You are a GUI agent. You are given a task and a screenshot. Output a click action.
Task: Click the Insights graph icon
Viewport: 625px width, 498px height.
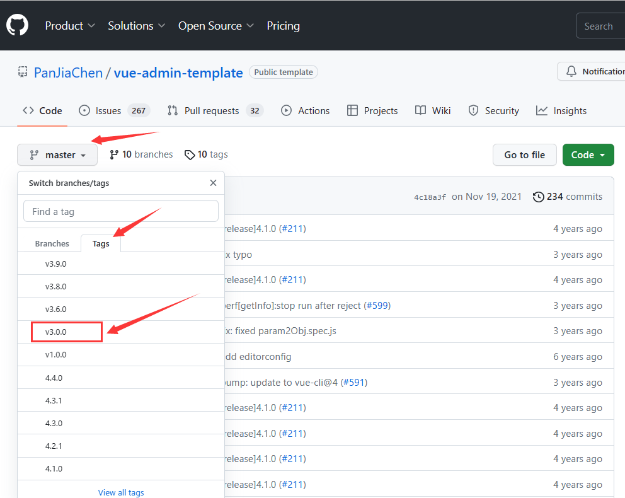542,110
